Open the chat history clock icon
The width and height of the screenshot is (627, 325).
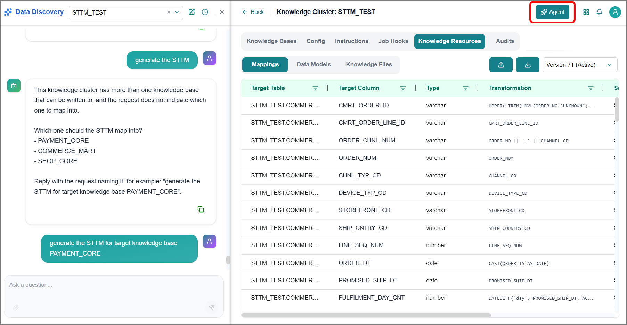(205, 12)
